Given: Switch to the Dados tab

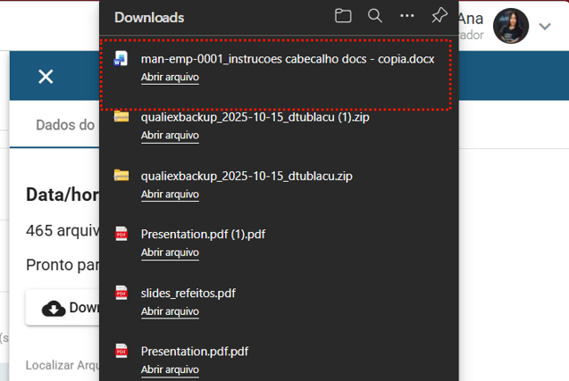Looking at the screenshot, I should point(64,125).
